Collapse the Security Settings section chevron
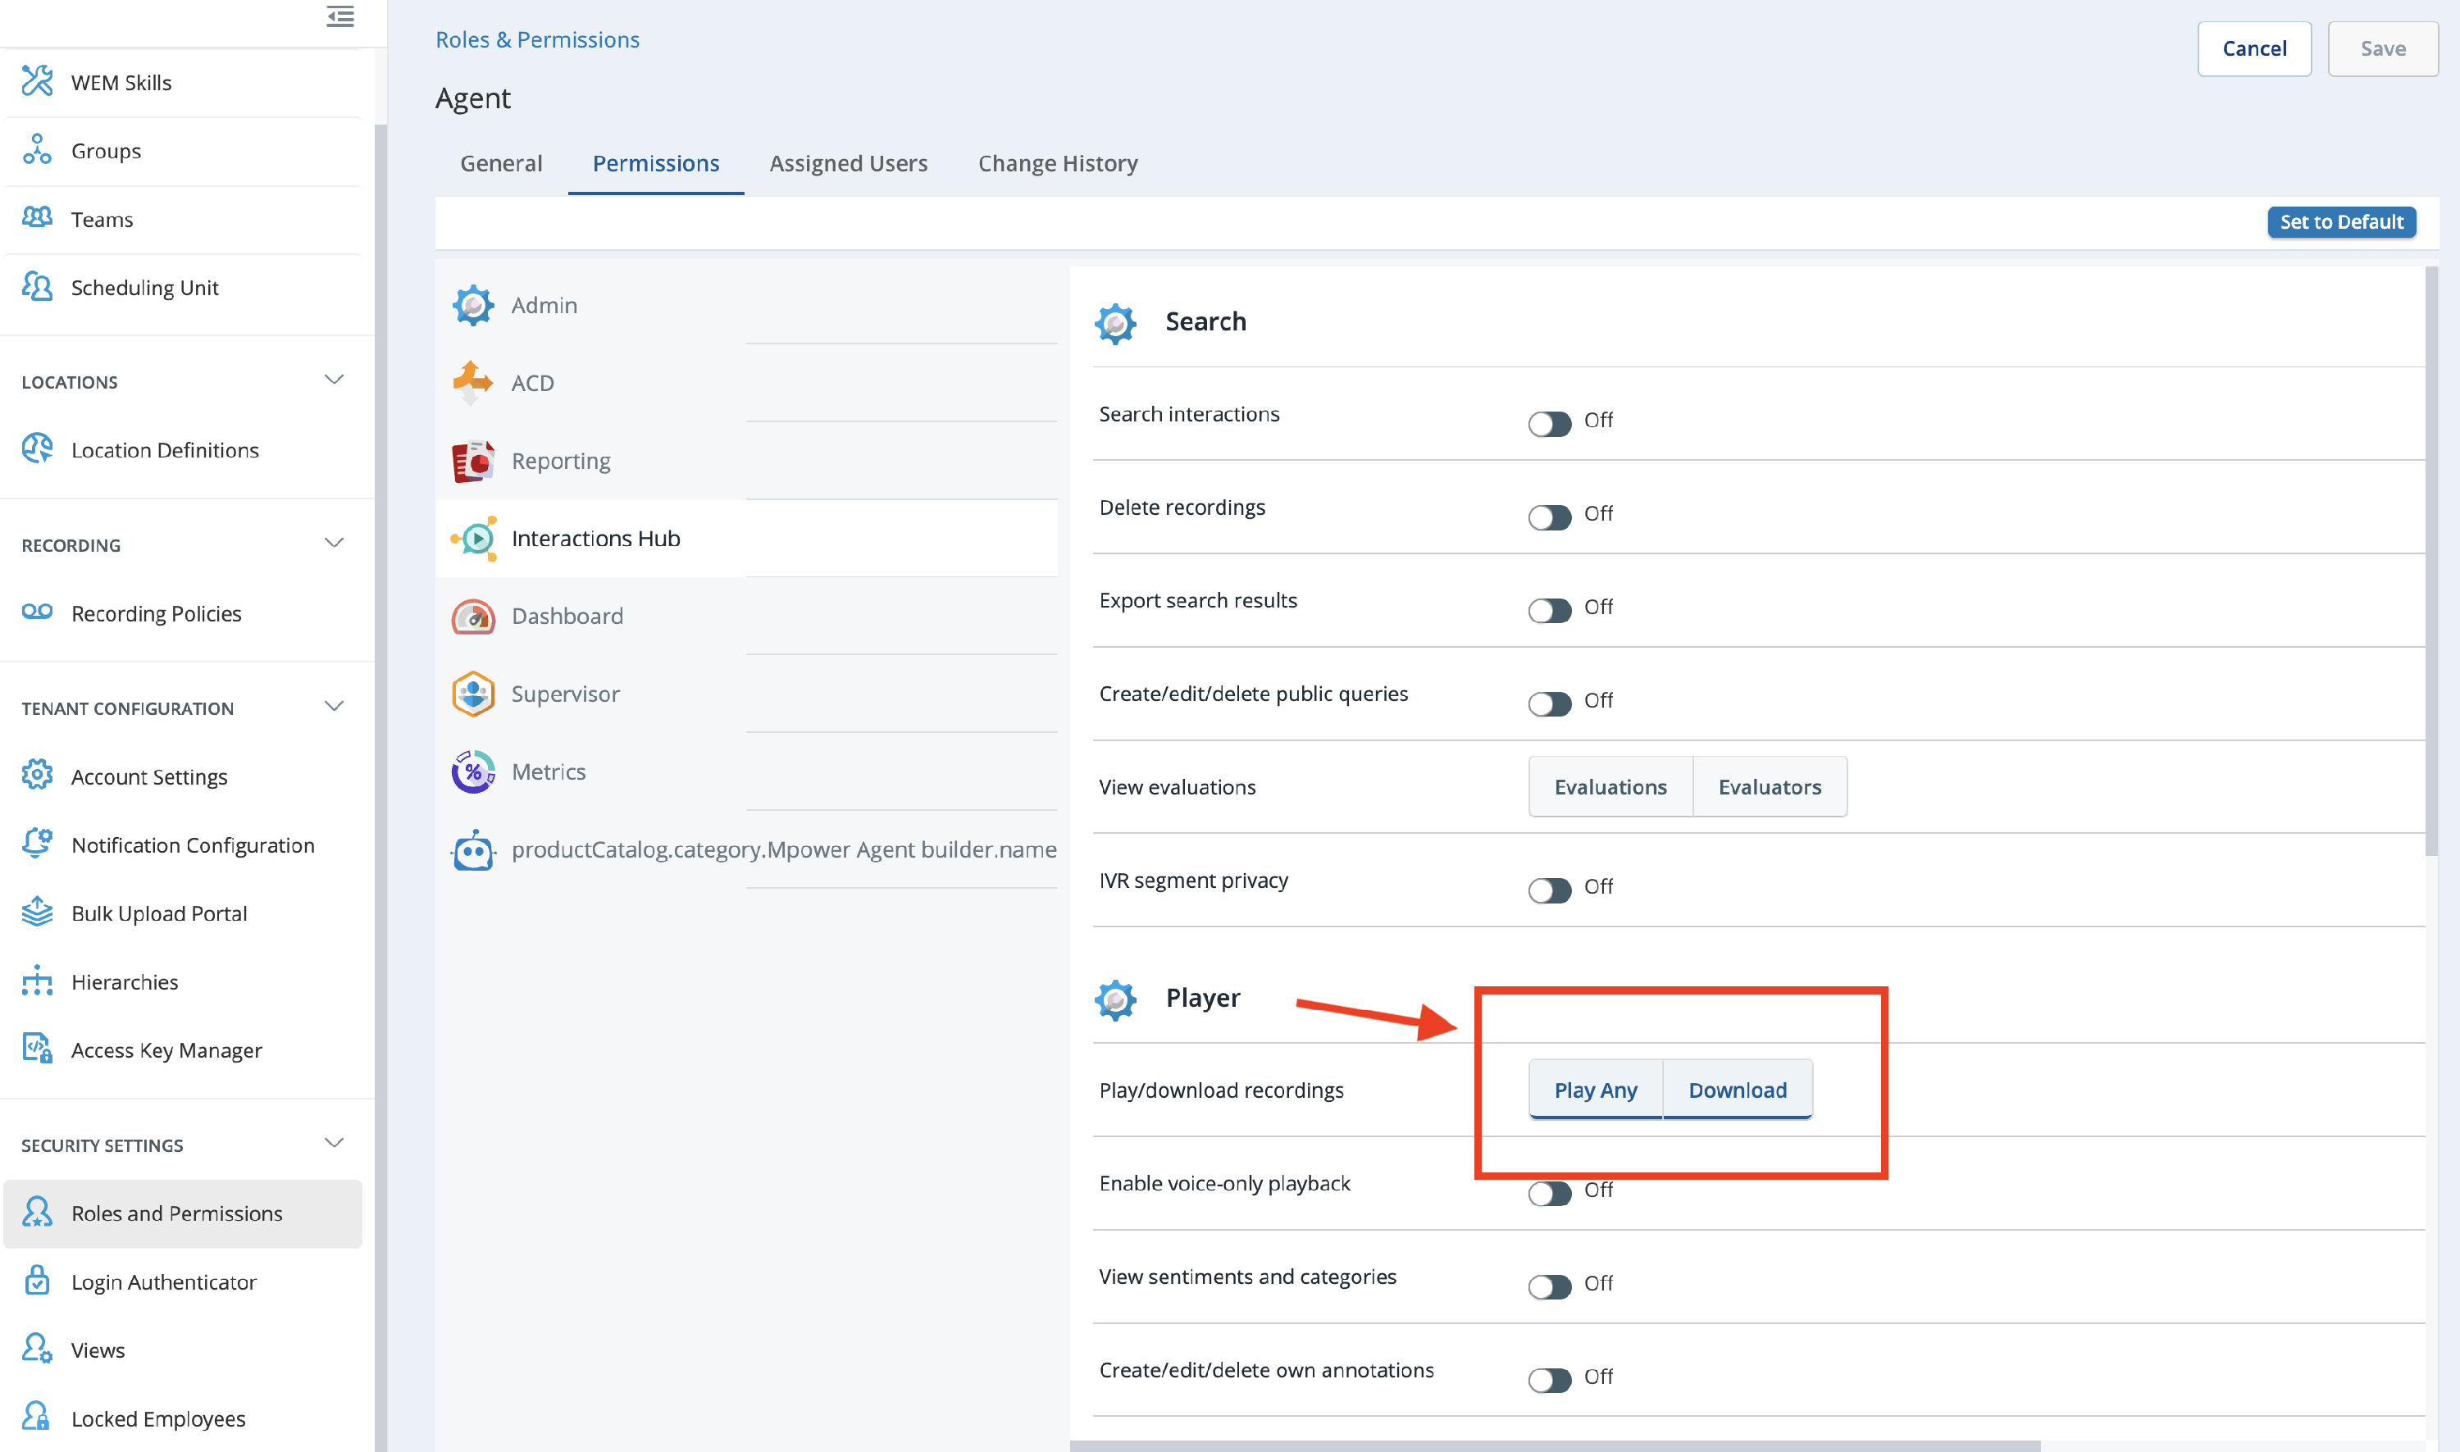 [334, 1143]
